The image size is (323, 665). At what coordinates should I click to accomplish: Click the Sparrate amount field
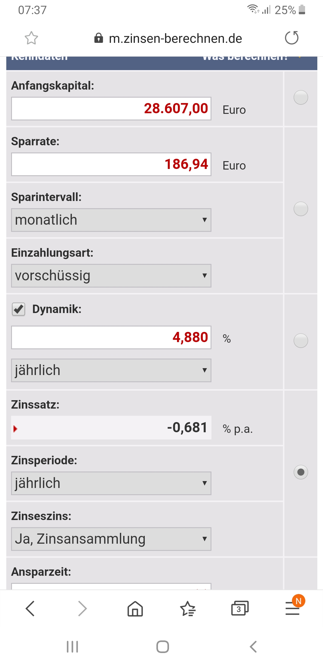pos(111,164)
